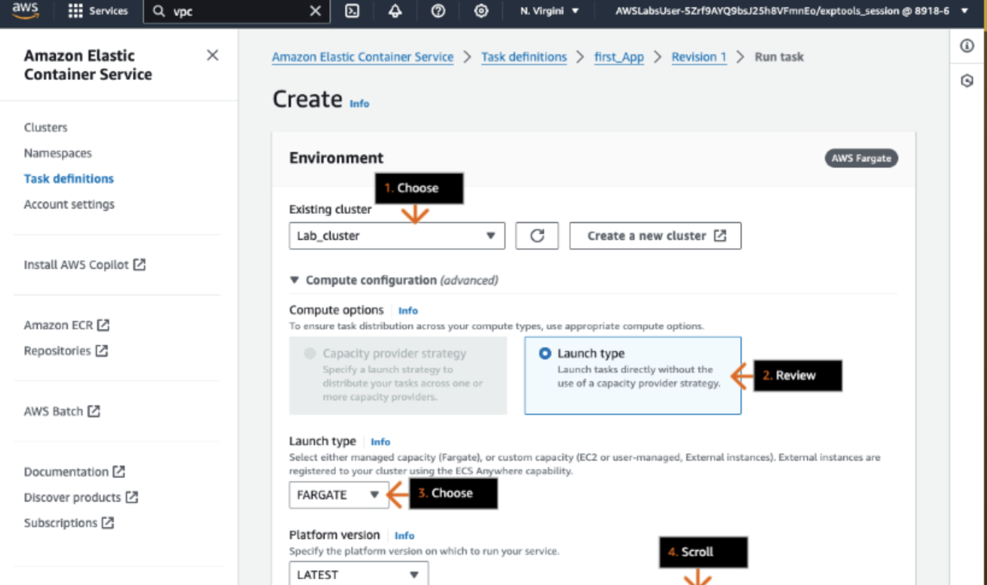Click Amazon Elastic Container Service breadcrumb

coord(363,57)
